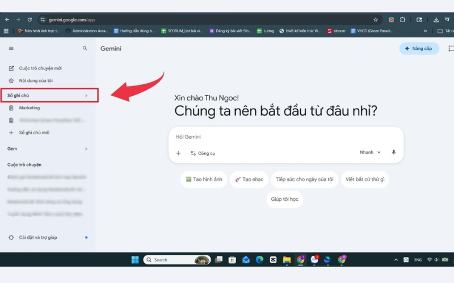Open the speaker volume tray icon

tap(436, 260)
